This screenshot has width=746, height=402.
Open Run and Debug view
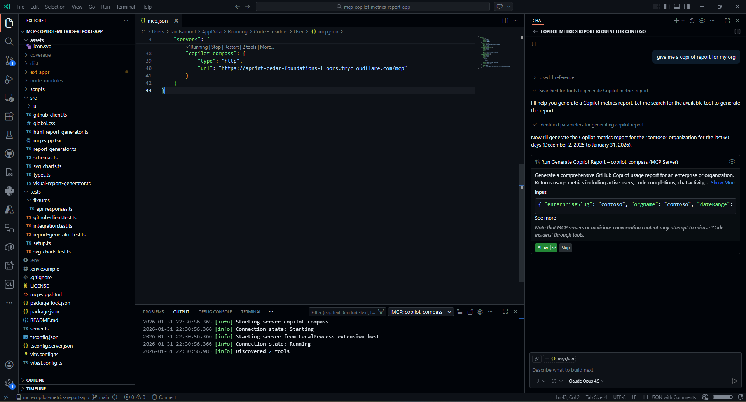click(x=9, y=79)
